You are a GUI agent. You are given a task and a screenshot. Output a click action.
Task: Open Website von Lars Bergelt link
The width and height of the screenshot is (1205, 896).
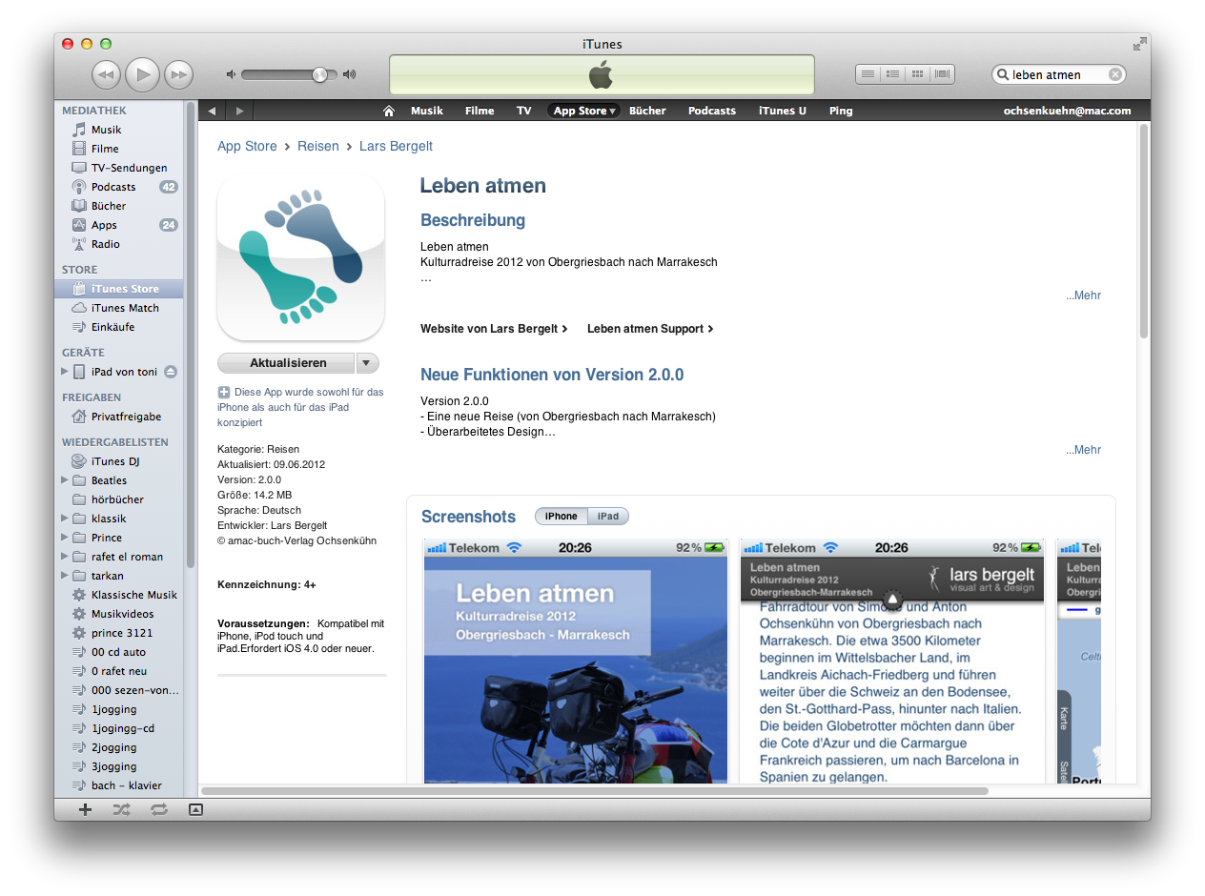pyautogui.click(x=494, y=329)
